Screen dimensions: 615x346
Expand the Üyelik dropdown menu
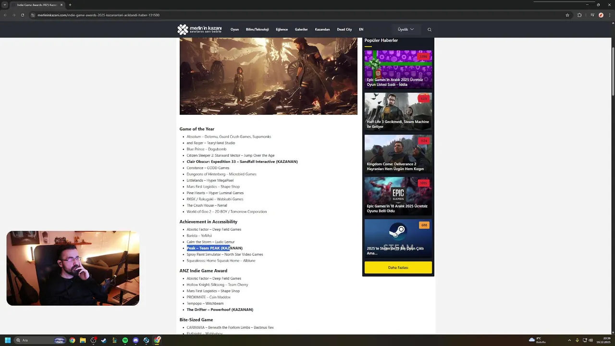[x=406, y=29]
